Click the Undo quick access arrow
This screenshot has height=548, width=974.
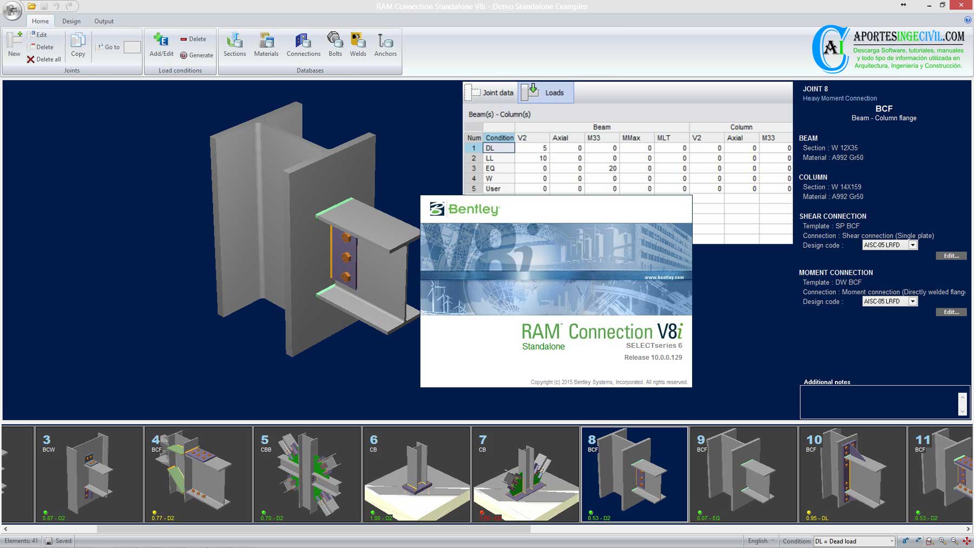pyautogui.click(x=56, y=6)
